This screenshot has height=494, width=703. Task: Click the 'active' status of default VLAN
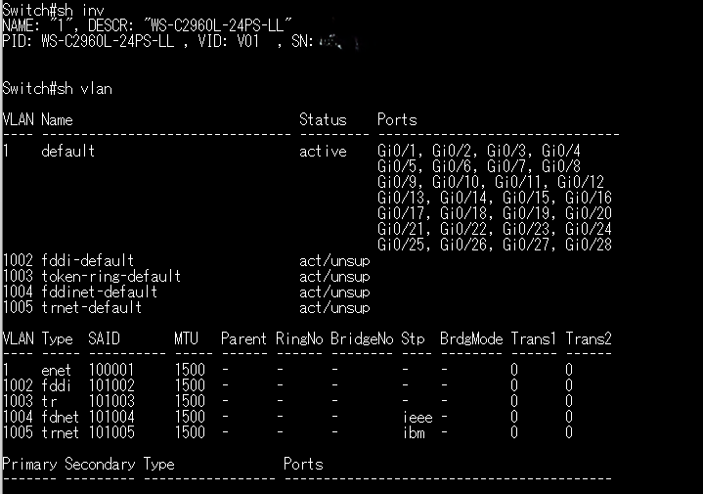click(323, 152)
